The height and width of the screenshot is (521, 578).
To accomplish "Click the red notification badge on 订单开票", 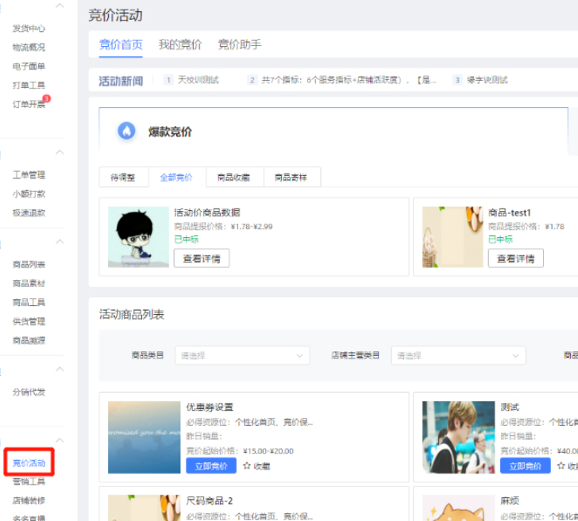I will click(46, 98).
